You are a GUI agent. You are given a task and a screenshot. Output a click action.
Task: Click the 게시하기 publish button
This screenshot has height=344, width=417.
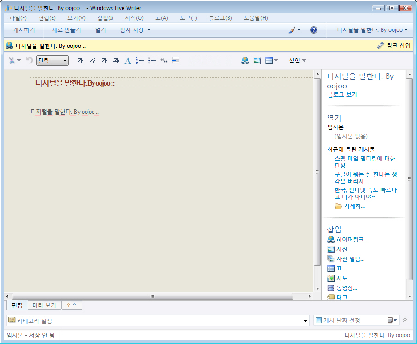24,30
